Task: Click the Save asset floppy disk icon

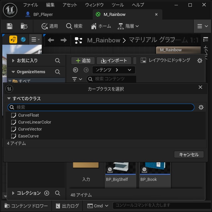Action: click(x=10, y=26)
